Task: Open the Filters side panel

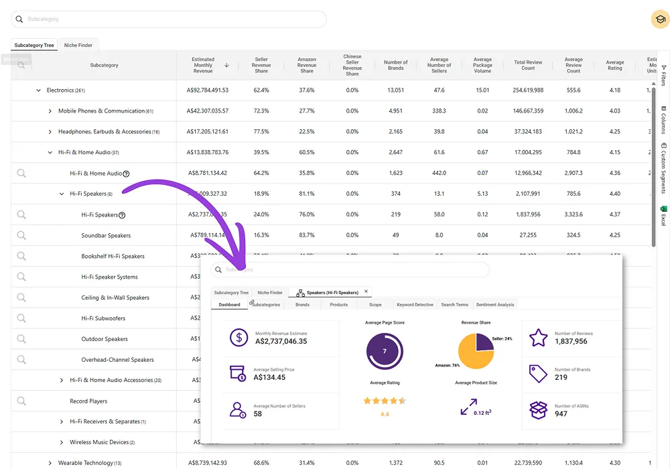Action: [663, 75]
